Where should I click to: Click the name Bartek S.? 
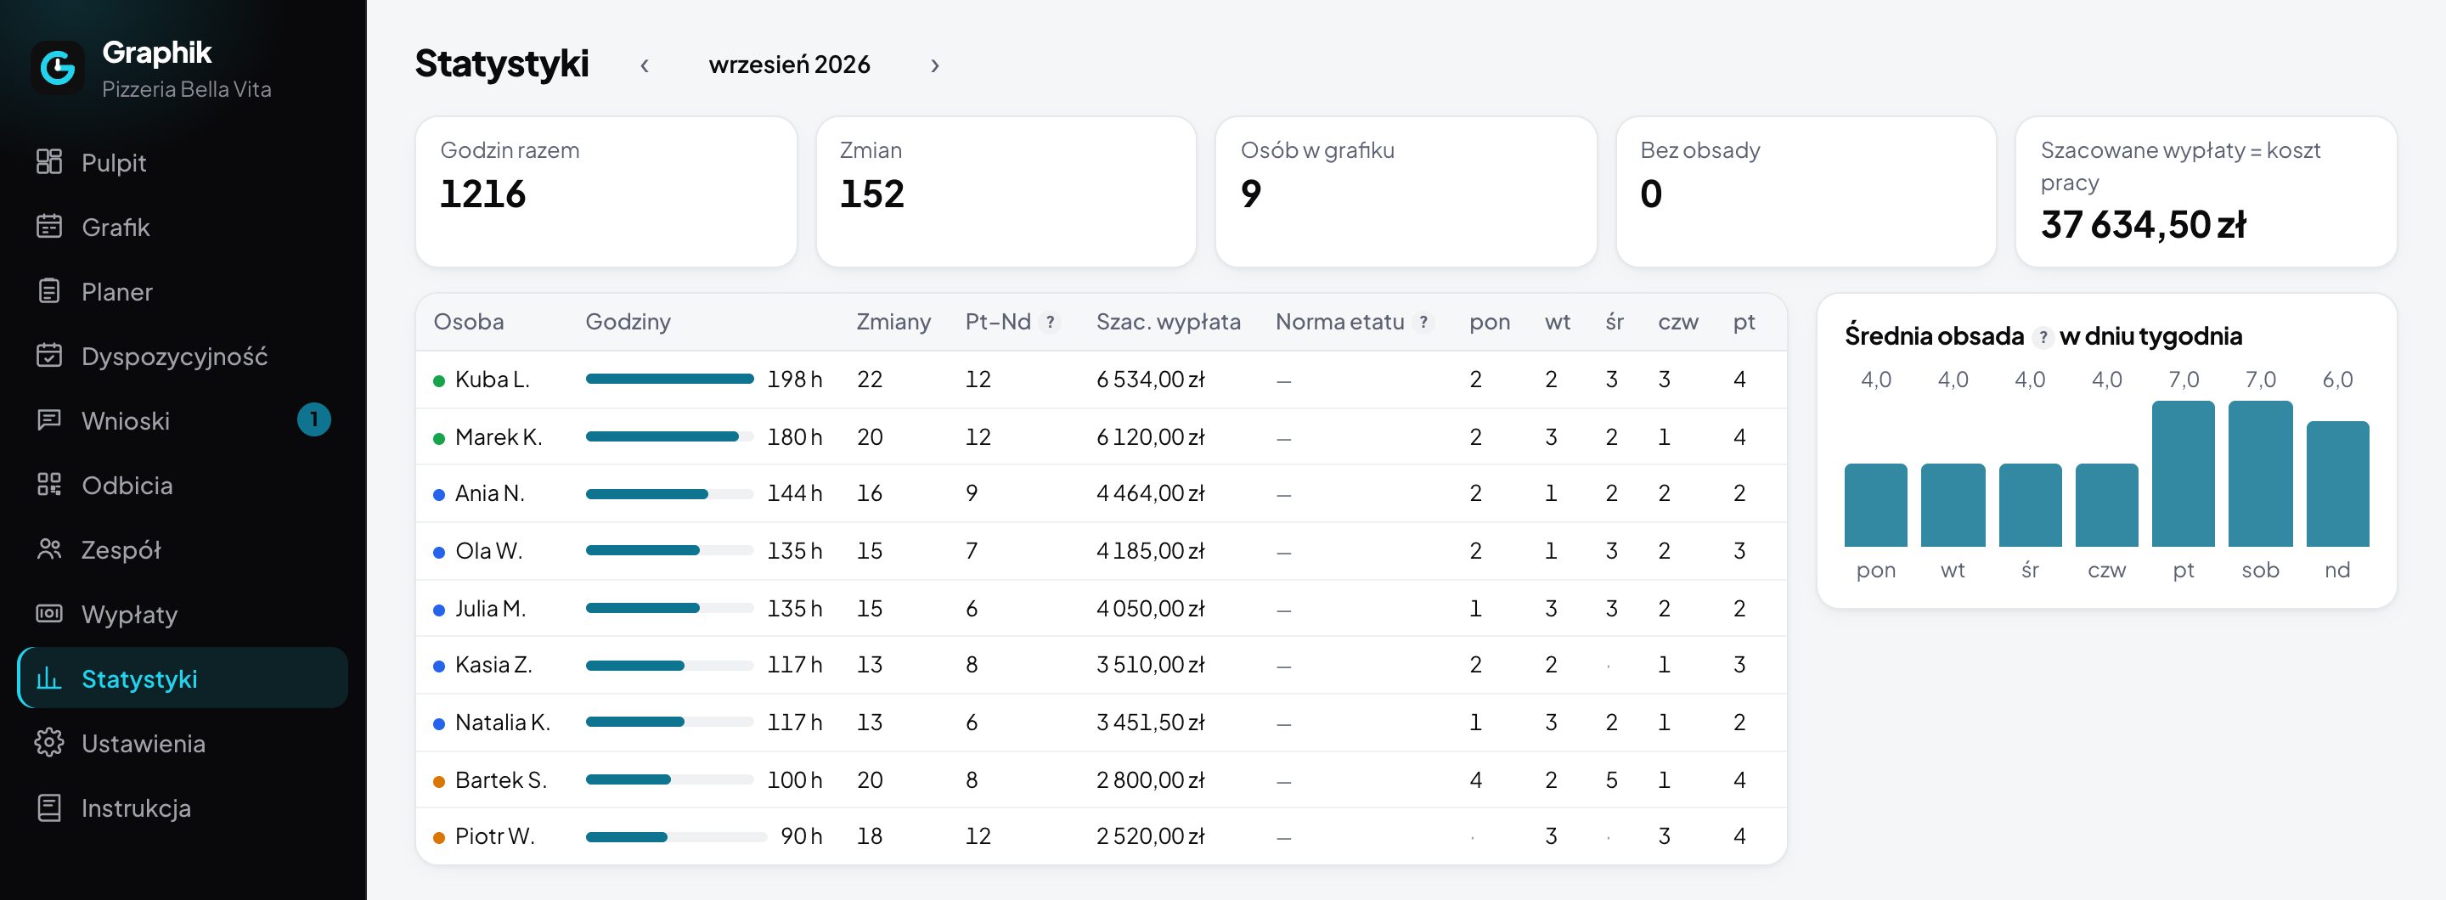click(500, 779)
